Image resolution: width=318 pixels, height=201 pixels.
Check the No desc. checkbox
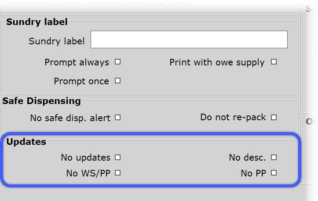pos(274,157)
